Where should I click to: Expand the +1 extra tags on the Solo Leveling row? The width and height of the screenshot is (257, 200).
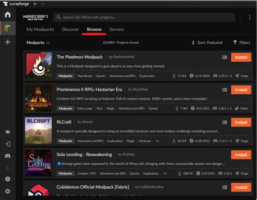[164, 174]
